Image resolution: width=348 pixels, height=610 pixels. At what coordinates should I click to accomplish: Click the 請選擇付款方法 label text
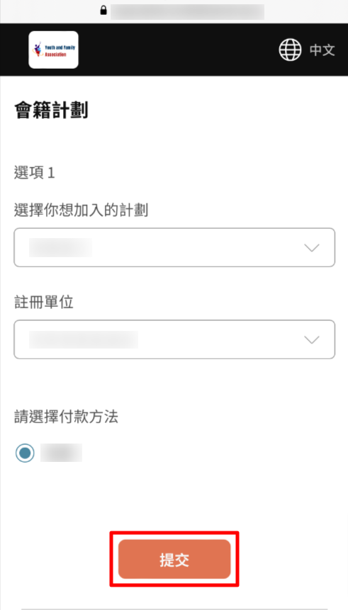(x=66, y=417)
